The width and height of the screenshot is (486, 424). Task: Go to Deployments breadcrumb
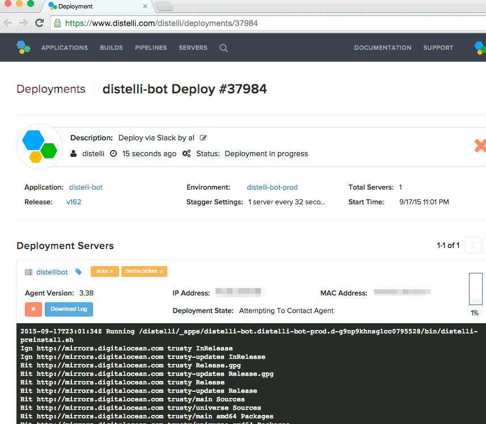point(51,89)
